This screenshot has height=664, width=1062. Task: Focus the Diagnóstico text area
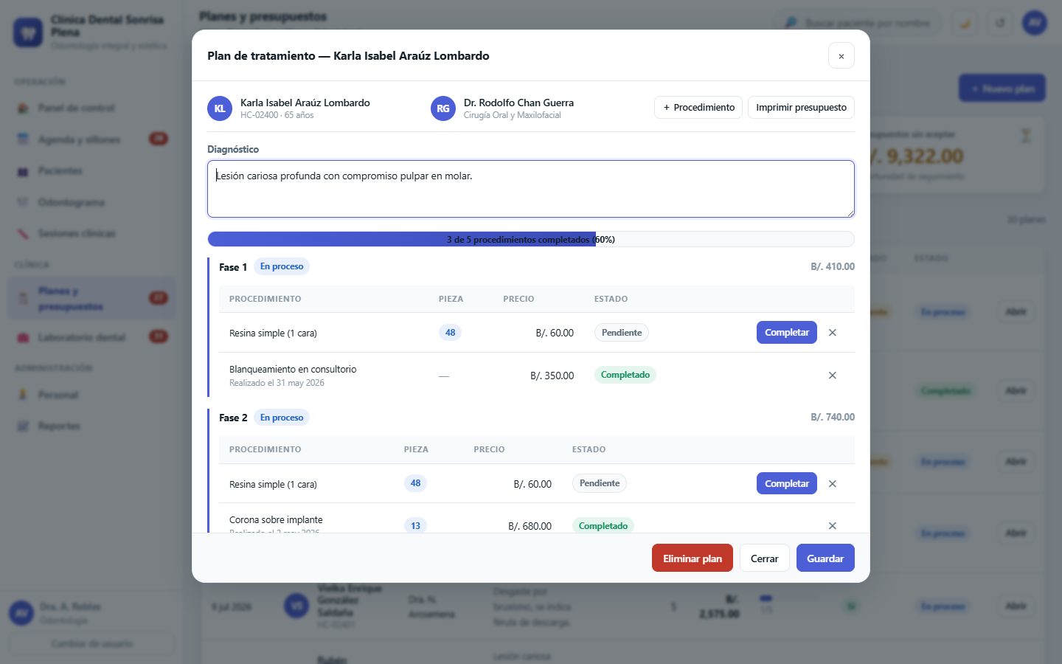[531, 189]
